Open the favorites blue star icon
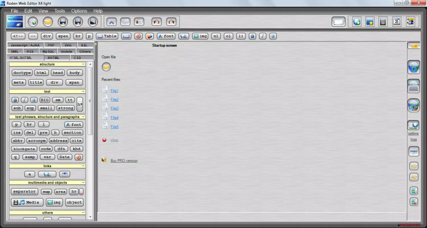Screen dimensions: 427x228 (370, 22)
